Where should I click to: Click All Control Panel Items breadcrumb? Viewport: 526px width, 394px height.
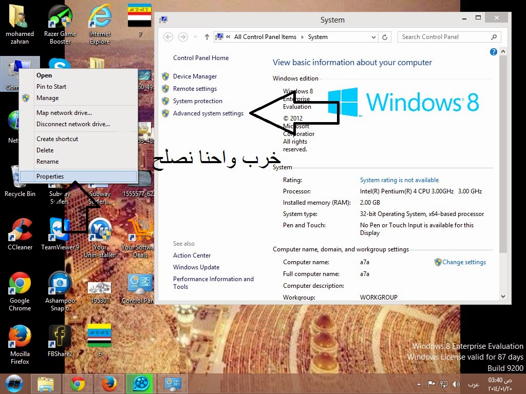pyautogui.click(x=265, y=37)
